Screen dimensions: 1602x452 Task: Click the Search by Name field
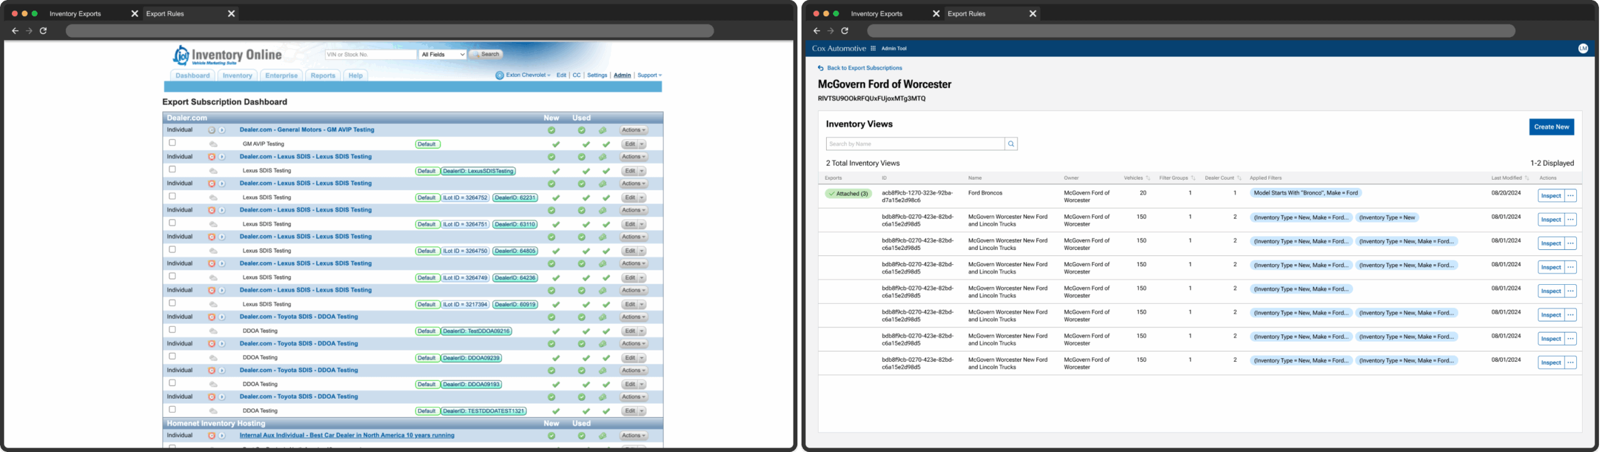[915, 144]
